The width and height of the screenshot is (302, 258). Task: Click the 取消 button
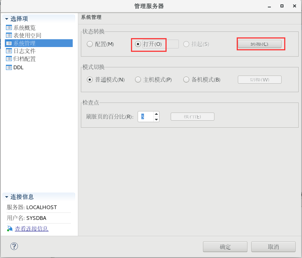[273, 247]
